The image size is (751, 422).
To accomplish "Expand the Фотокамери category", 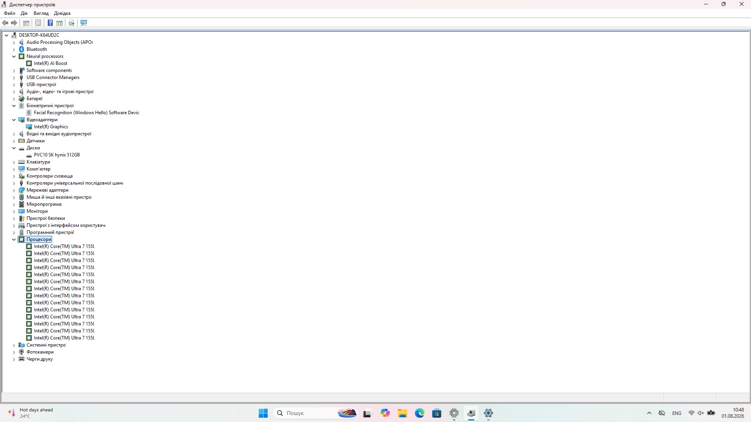I will click(14, 352).
